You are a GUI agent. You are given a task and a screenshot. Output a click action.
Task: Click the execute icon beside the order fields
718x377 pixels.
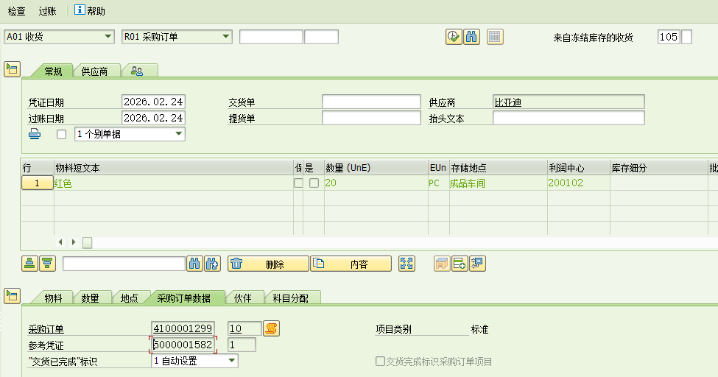point(454,37)
